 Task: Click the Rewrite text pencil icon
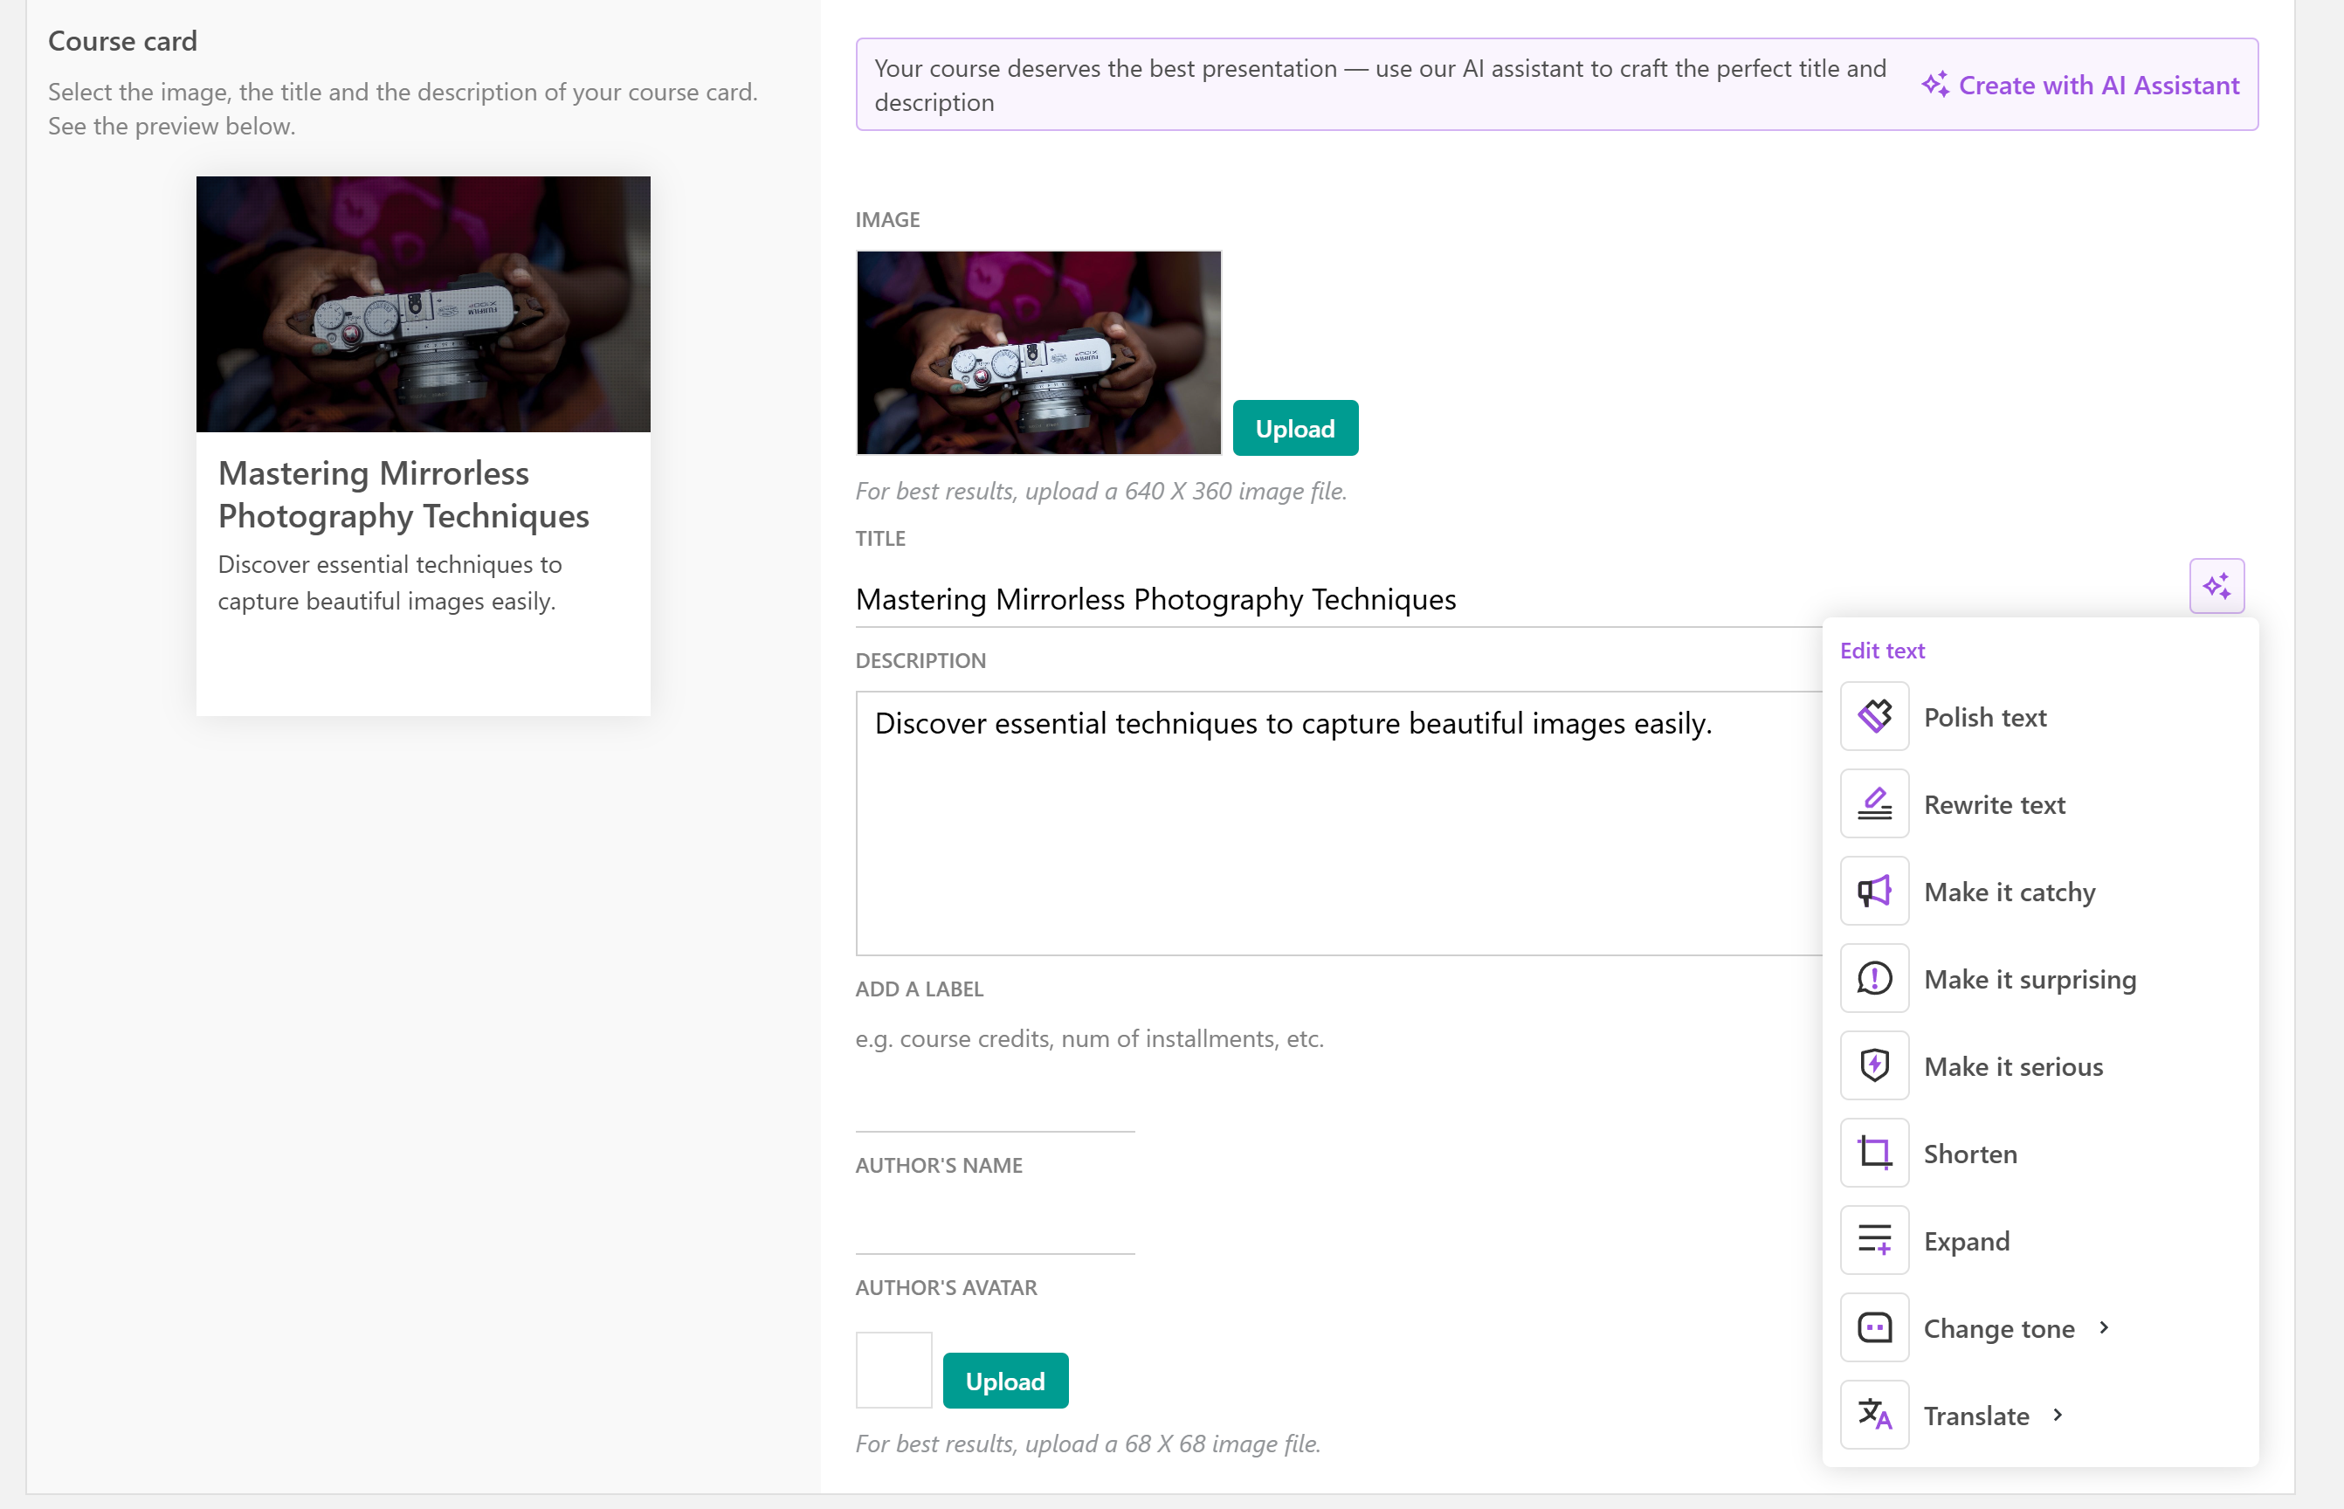(x=1873, y=803)
